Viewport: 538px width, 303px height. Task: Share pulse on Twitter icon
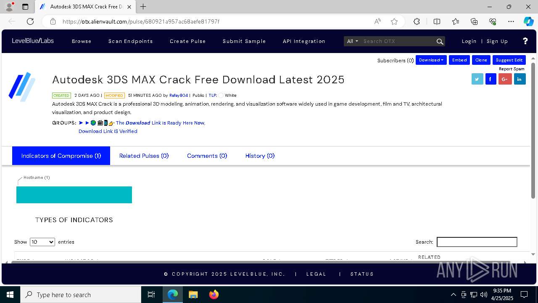coord(477,79)
